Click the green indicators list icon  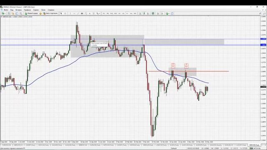click(x=167, y=13)
